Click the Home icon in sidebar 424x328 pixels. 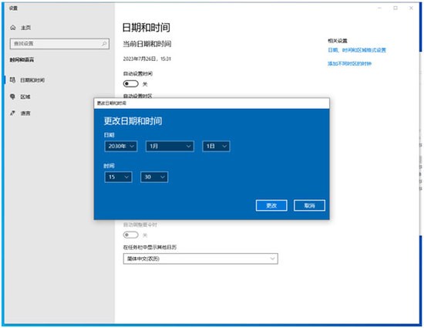12,28
